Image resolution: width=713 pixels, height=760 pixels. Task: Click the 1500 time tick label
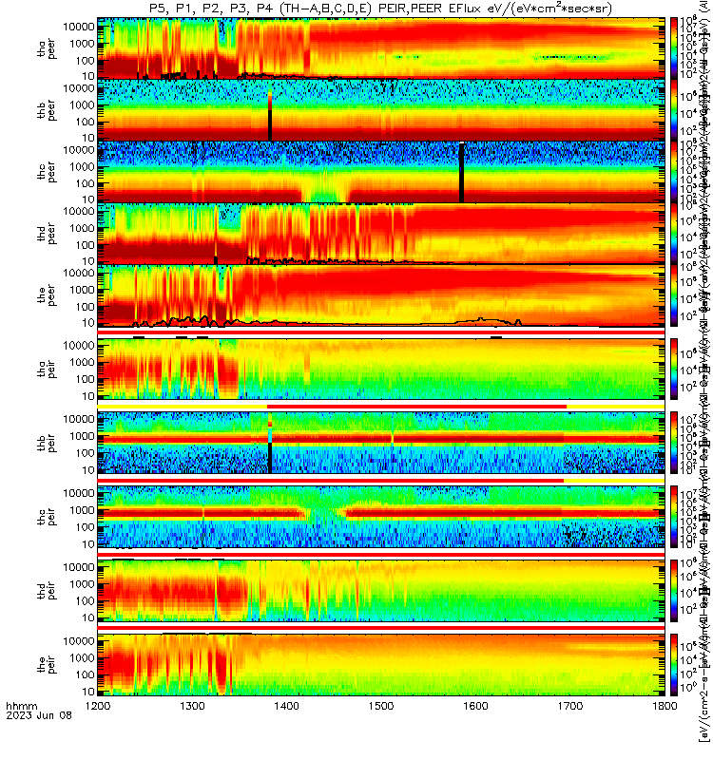point(381,706)
